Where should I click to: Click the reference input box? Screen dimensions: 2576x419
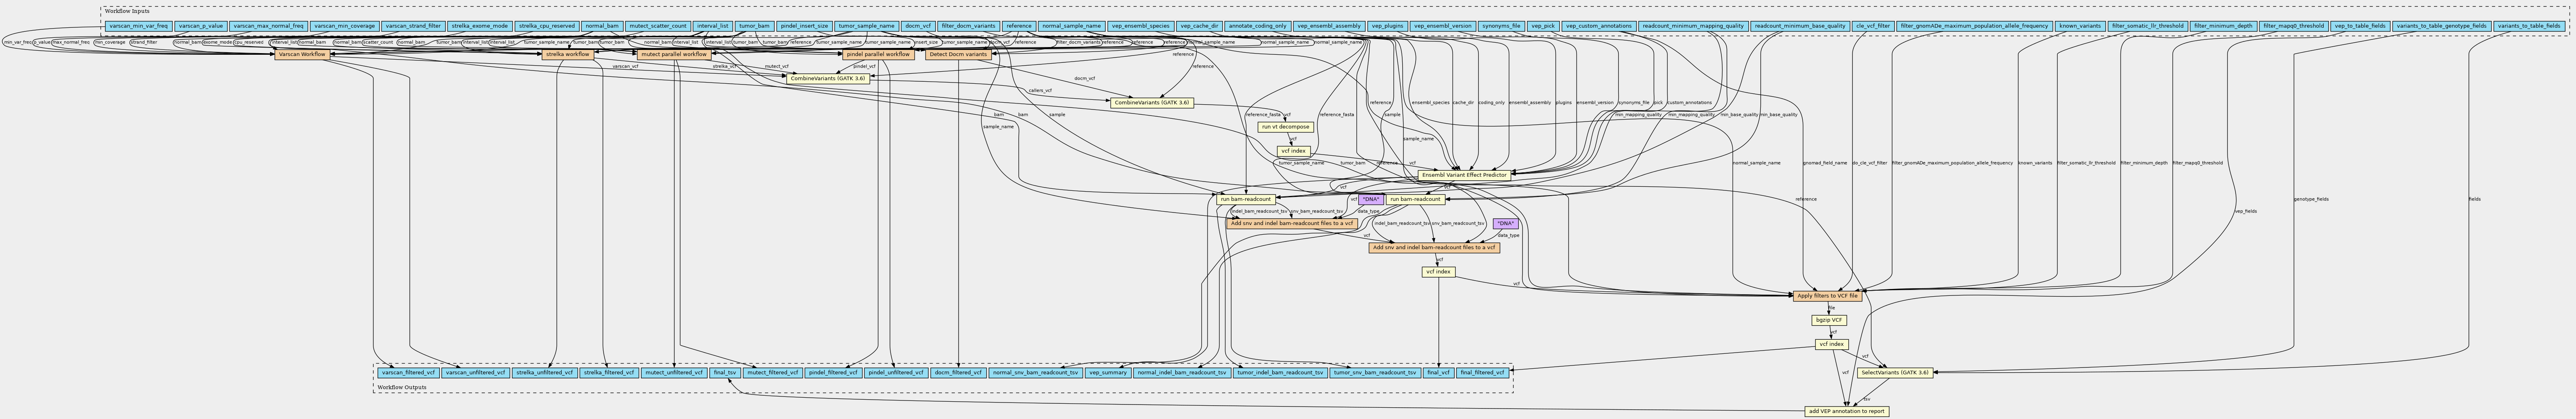pos(1019,26)
